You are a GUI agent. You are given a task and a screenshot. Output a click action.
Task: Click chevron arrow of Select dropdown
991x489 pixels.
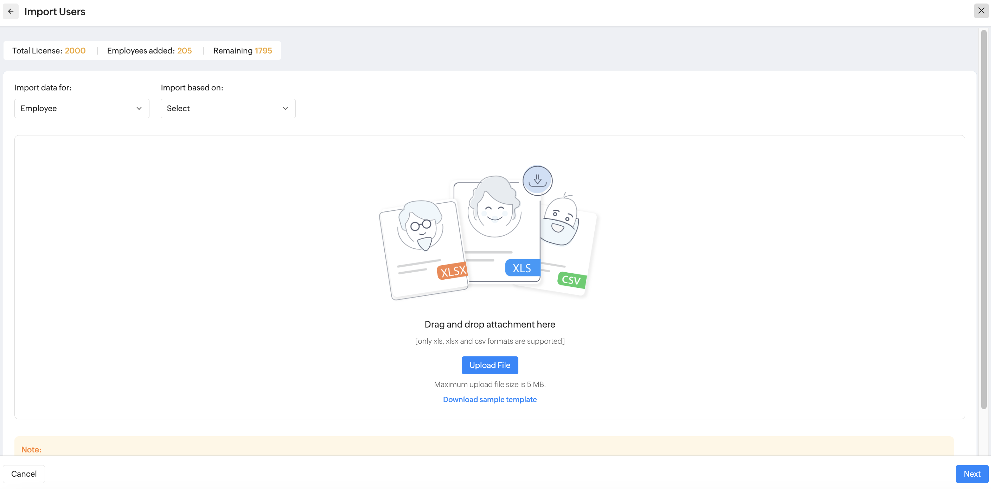pyautogui.click(x=285, y=108)
